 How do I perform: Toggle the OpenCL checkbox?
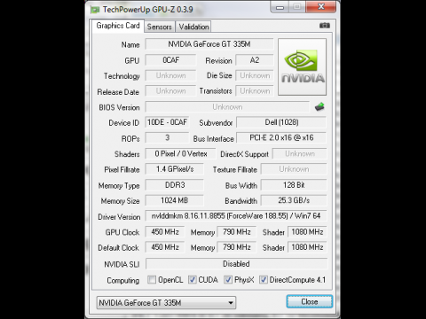coord(152,279)
